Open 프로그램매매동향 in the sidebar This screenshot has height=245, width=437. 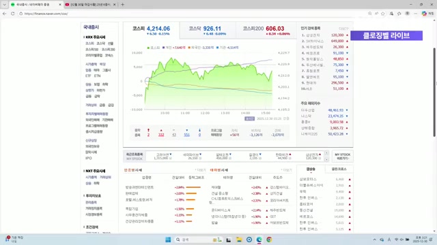(97, 126)
